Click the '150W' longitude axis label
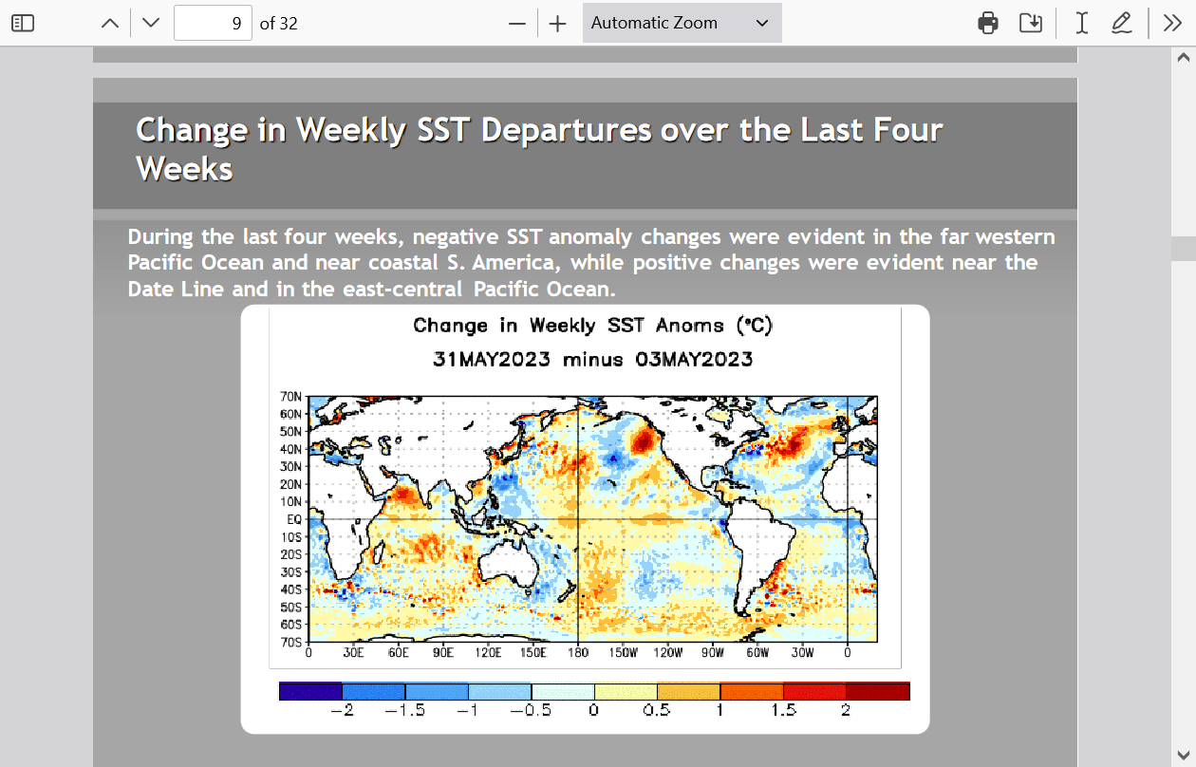 point(623,653)
